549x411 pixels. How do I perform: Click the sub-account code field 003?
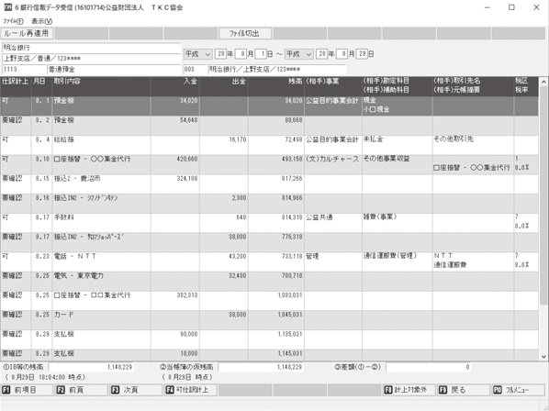(x=196, y=69)
